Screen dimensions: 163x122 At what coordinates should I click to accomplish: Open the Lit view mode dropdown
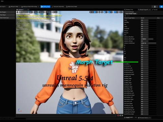point(31,12)
